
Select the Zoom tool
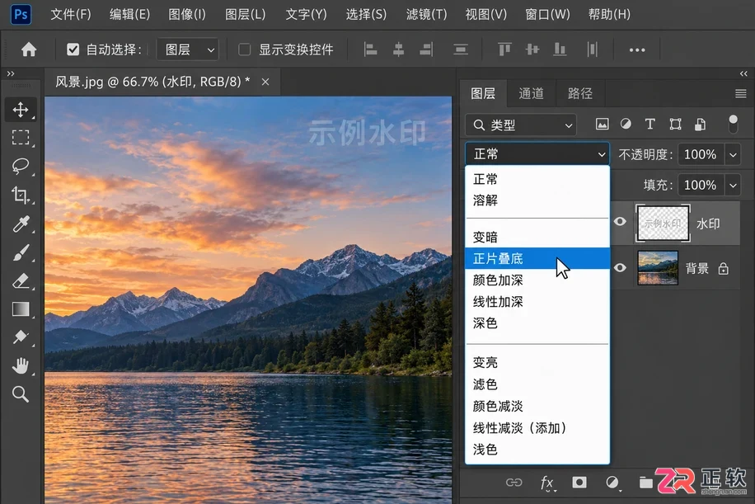pyautogui.click(x=21, y=394)
